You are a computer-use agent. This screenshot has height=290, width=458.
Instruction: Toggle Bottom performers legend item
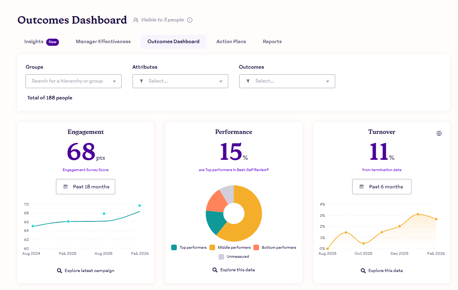click(x=274, y=248)
